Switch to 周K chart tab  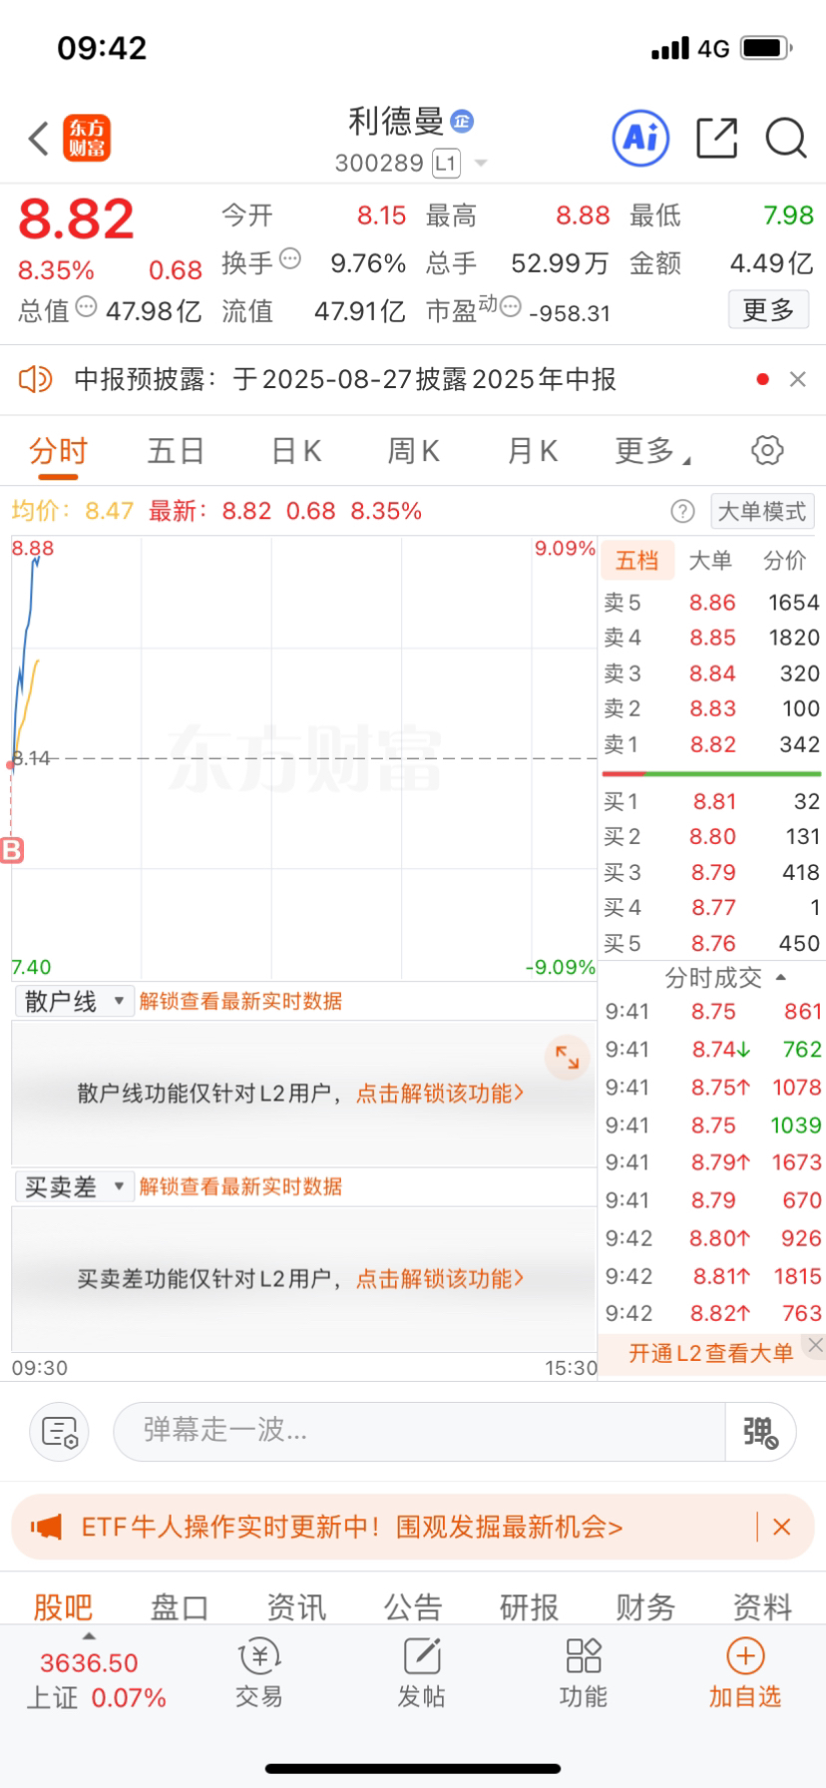coord(414,451)
